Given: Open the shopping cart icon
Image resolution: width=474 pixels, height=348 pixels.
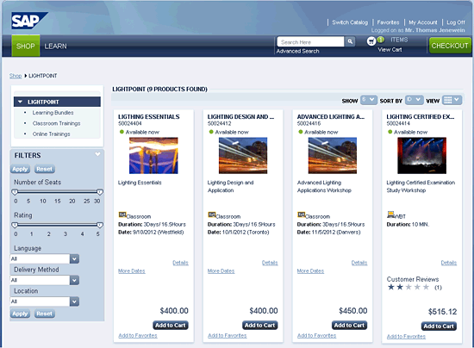Looking at the screenshot, I should tap(371, 41).
